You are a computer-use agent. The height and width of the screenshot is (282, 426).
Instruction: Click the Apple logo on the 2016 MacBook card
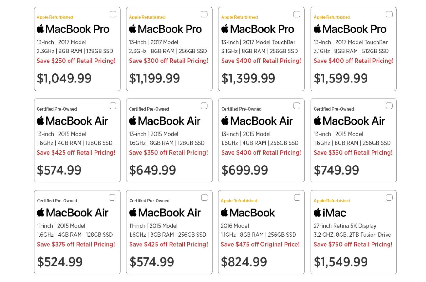coord(224,212)
